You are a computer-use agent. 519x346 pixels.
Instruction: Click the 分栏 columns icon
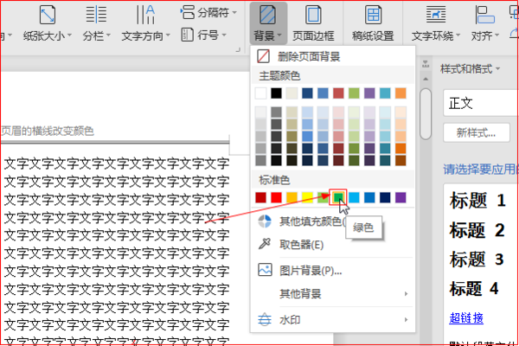(96, 15)
